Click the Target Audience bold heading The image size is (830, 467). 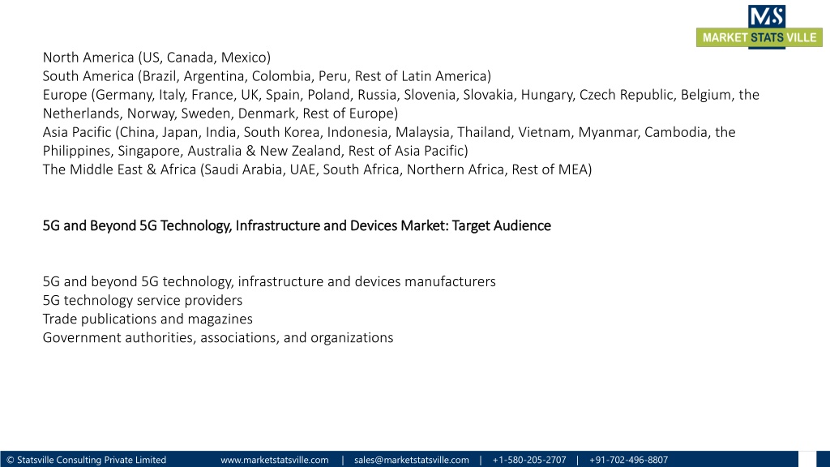pos(297,225)
